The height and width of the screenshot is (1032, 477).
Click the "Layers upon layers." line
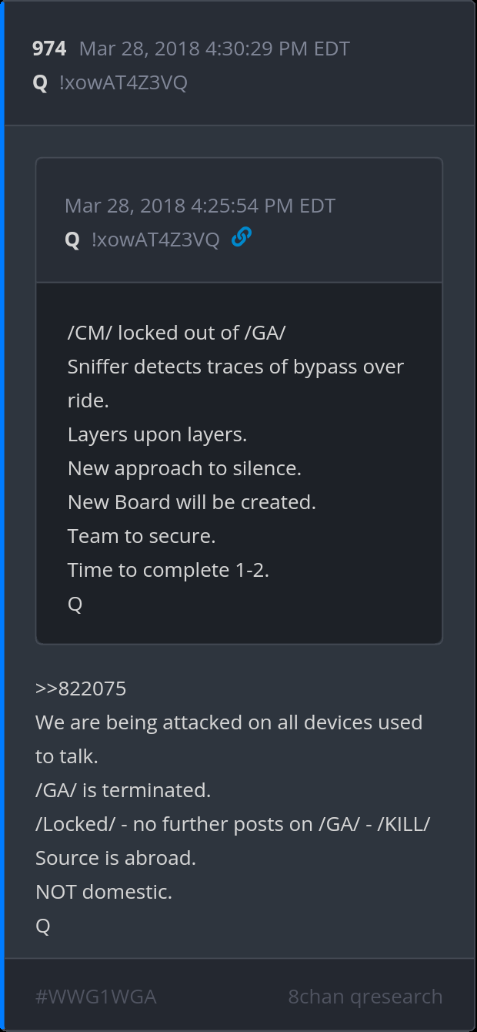point(157,434)
